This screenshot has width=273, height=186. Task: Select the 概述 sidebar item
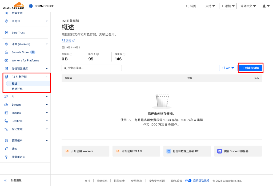15,84
